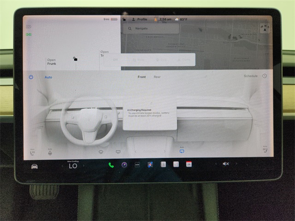
Task: Tap Open Frunk
Action: coord(52,62)
